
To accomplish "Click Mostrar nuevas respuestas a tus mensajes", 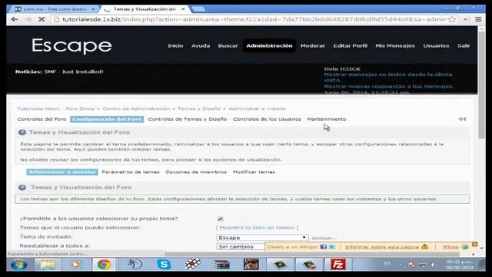I will point(388,86).
